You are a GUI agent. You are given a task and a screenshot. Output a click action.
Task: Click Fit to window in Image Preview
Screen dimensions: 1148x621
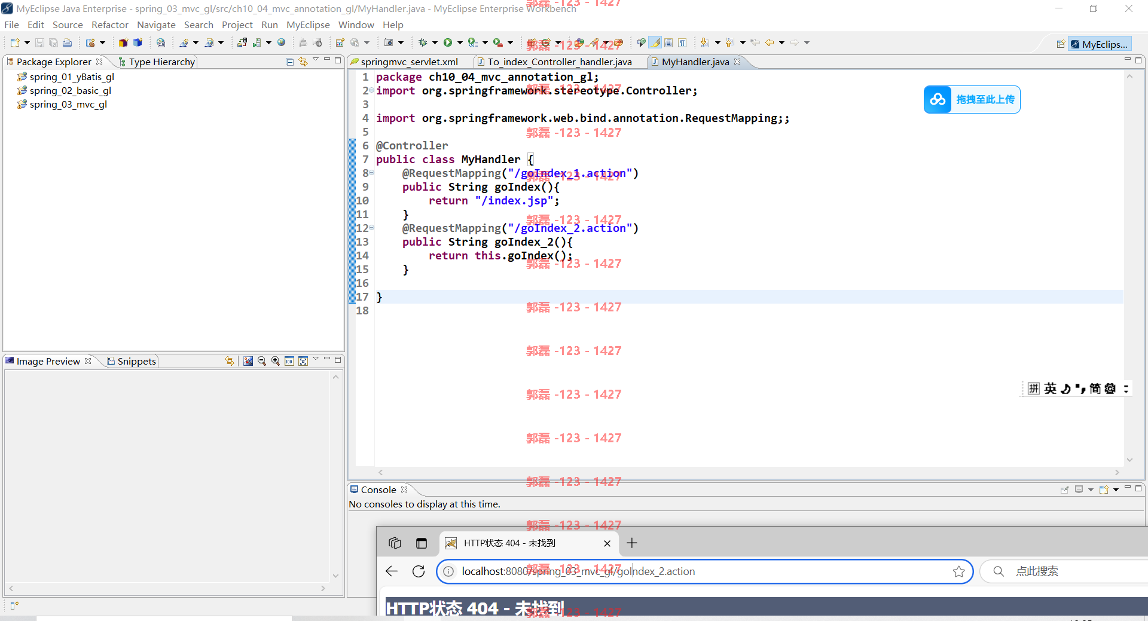click(303, 360)
